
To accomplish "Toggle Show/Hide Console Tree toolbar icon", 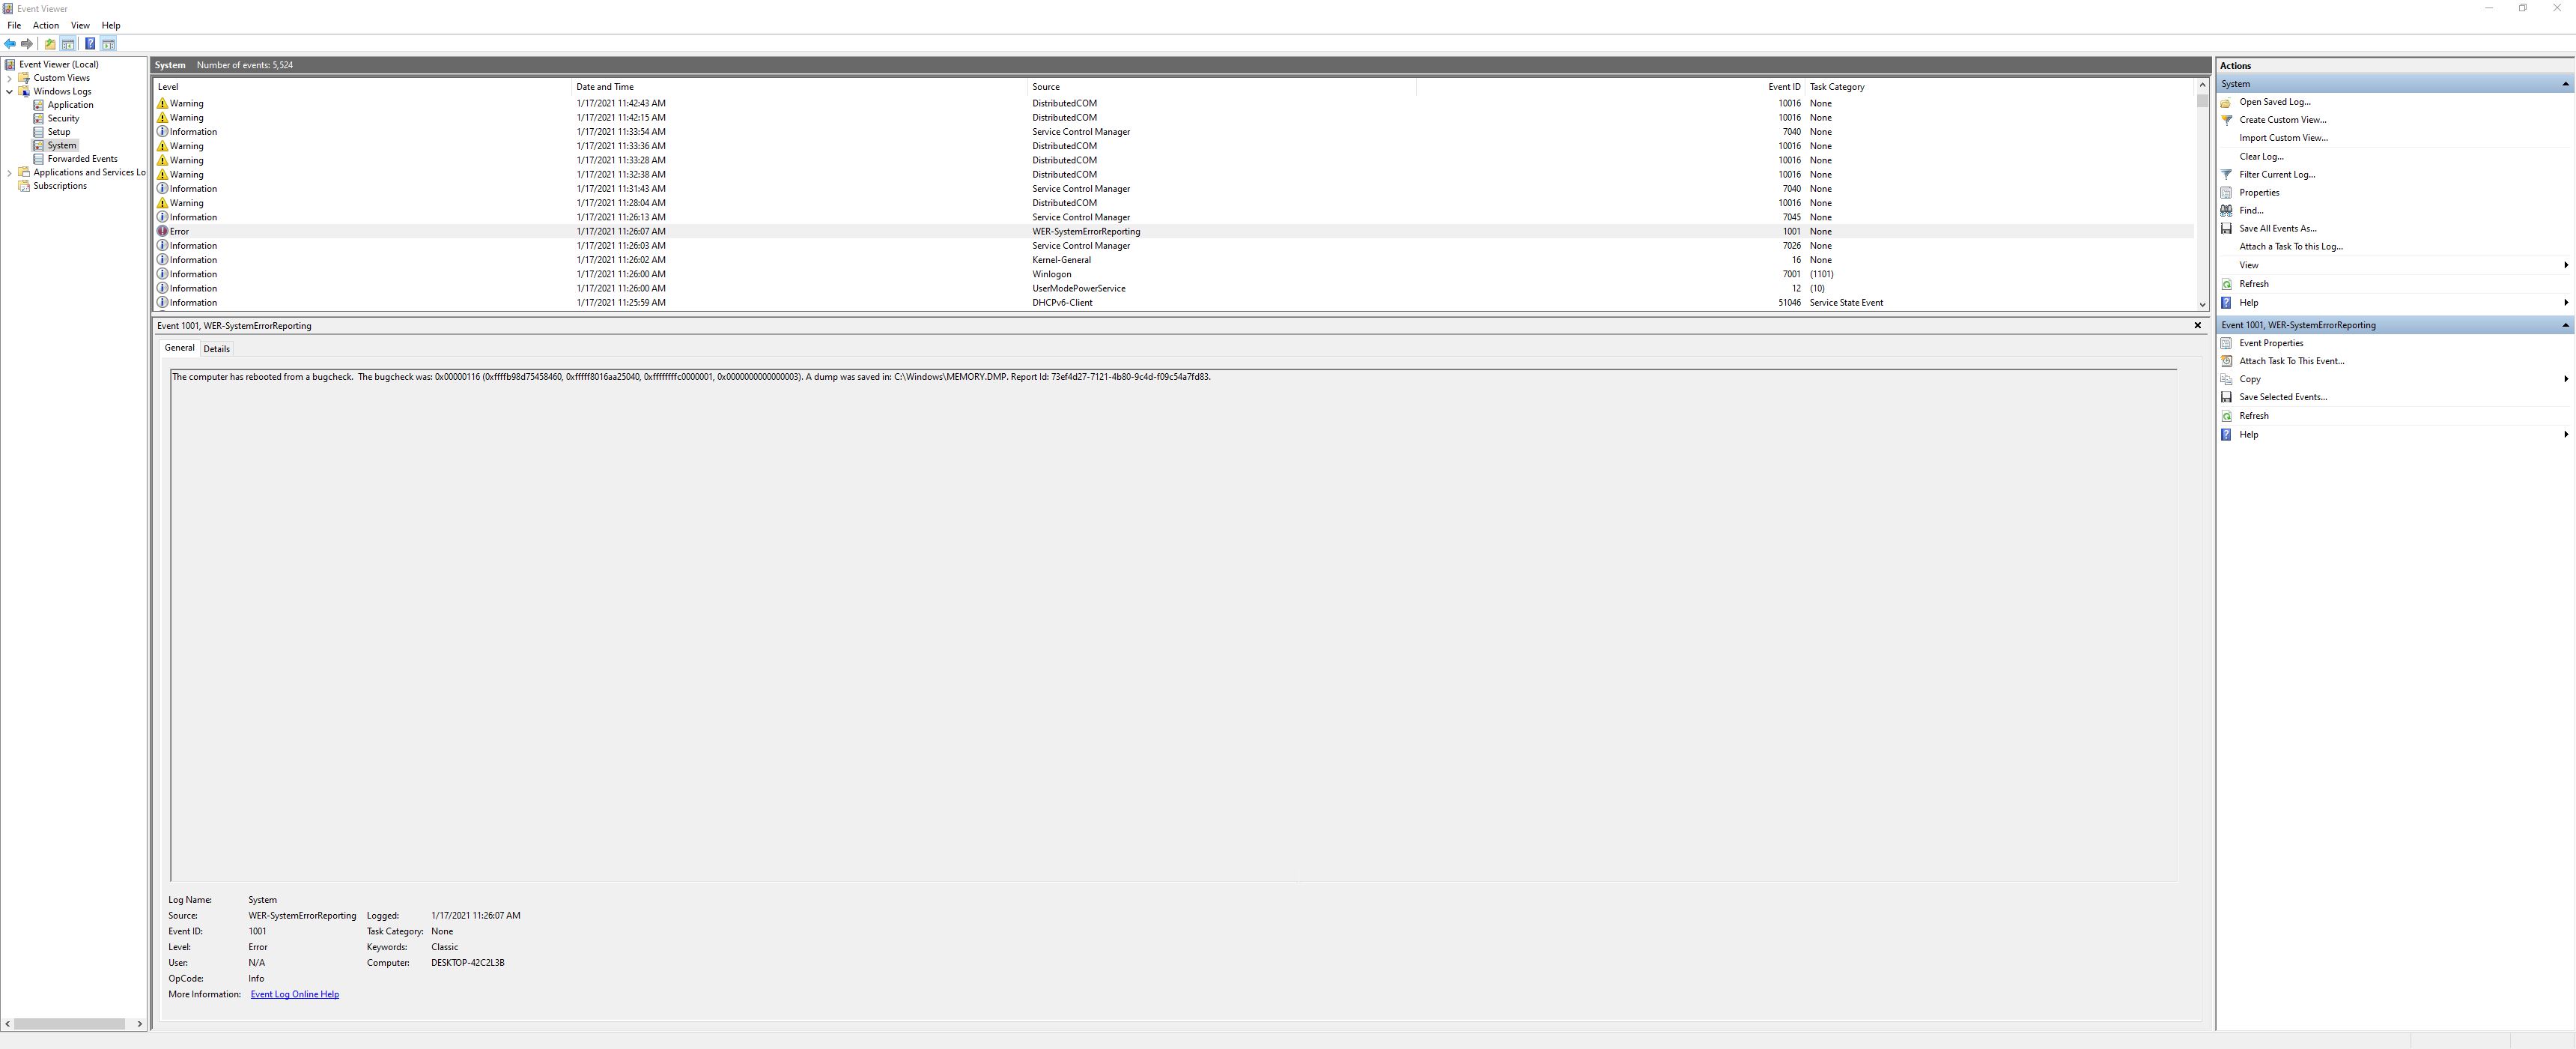I will point(68,44).
